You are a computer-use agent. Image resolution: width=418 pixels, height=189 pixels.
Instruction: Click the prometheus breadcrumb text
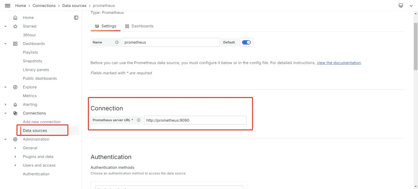point(104,6)
